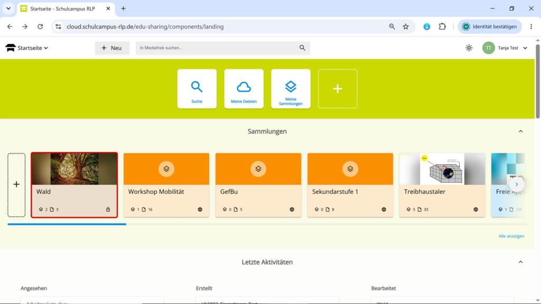The width and height of the screenshot is (541, 304).
Task: Click the globe icon on Workshop Mobilität card
Action: click(200, 209)
